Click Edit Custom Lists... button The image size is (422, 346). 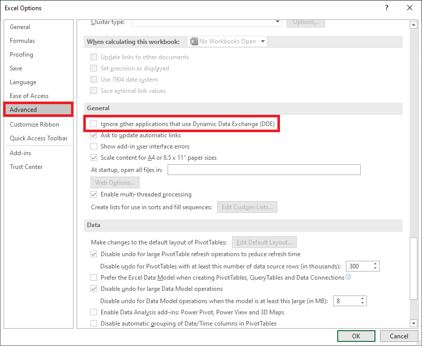tap(247, 207)
